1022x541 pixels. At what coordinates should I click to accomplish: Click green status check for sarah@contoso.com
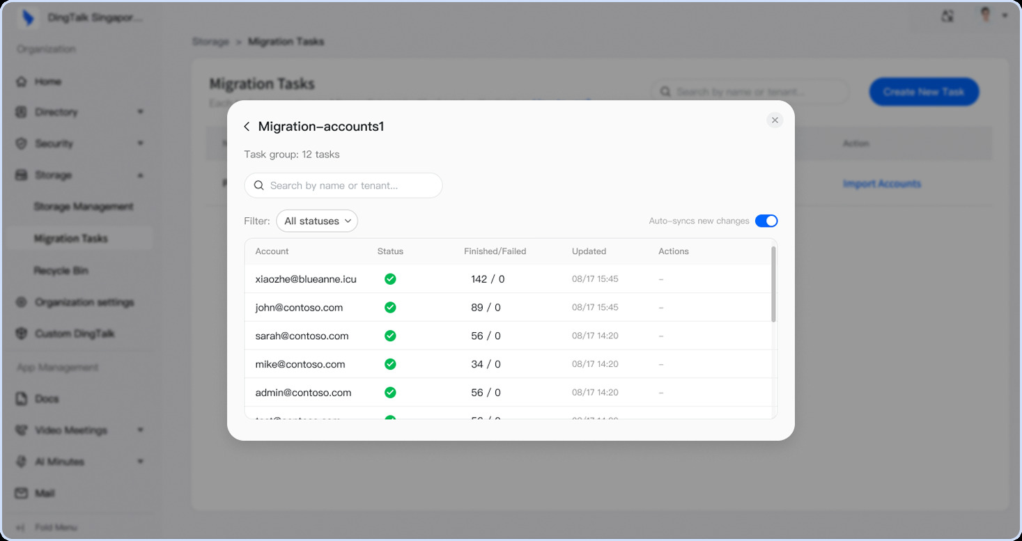coord(390,336)
